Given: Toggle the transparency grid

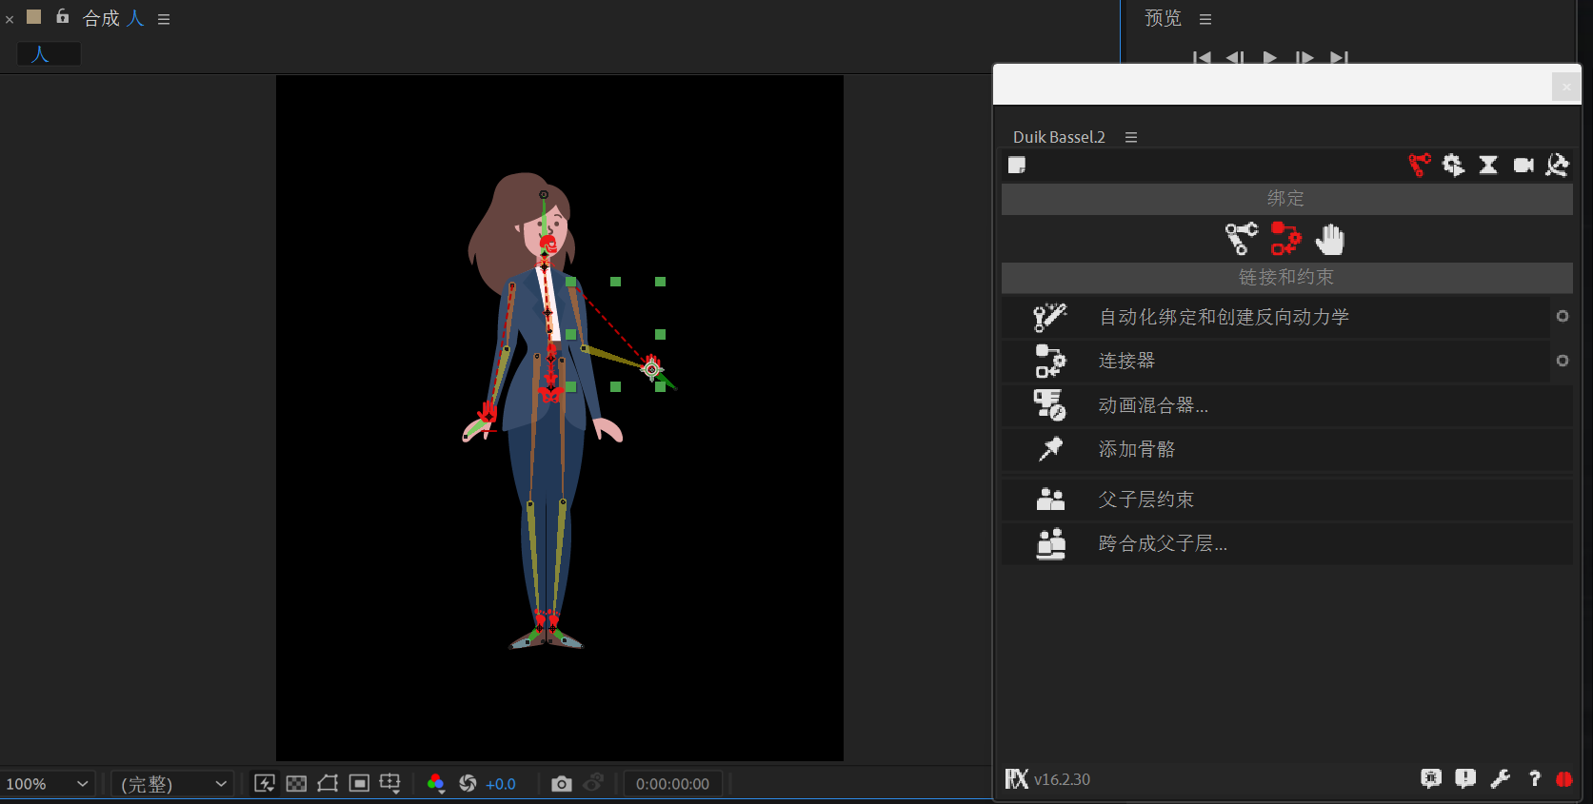Looking at the screenshot, I should click(296, 783).
